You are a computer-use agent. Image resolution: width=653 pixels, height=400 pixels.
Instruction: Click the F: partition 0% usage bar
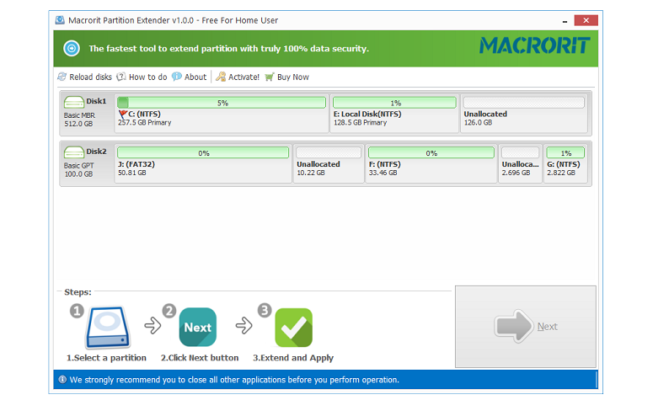[x=431, y=152]
